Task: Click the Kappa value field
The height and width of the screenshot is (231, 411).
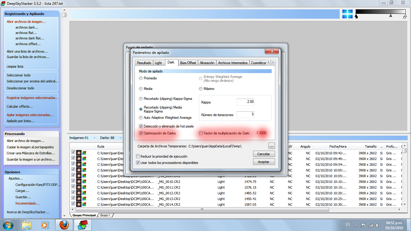Action: (x=246, y=102)
